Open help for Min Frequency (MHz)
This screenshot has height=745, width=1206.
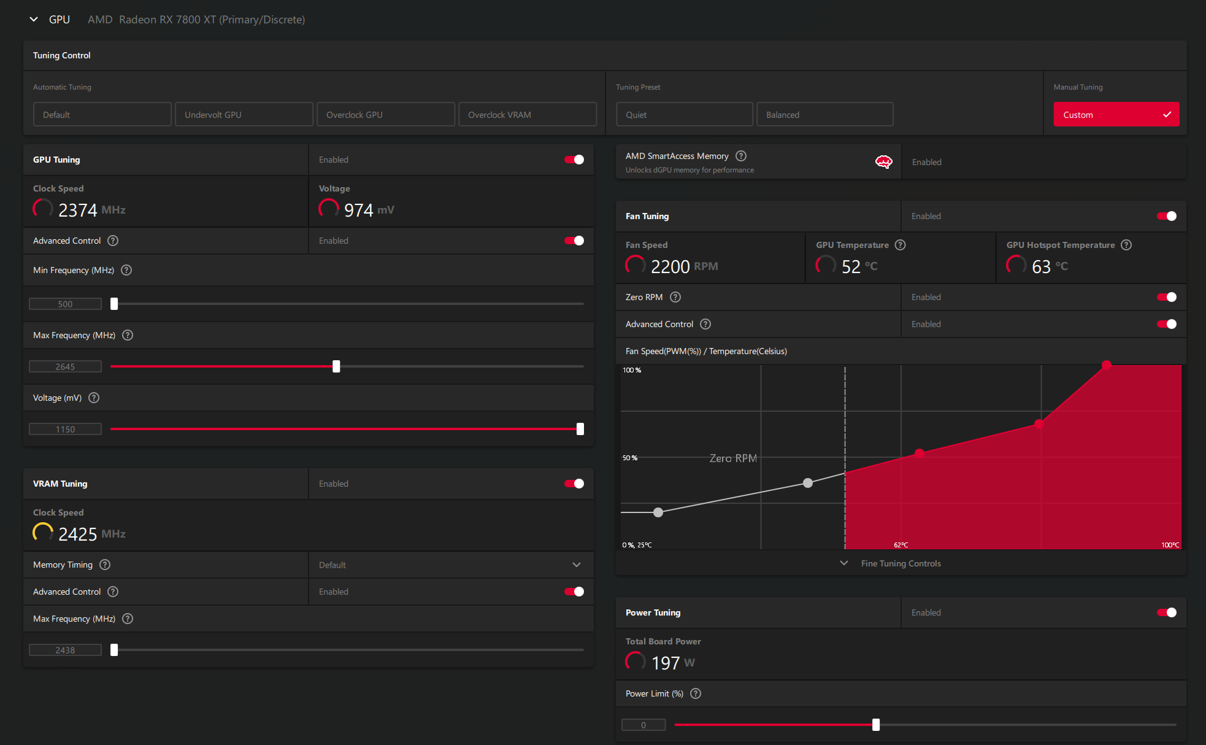126,270
